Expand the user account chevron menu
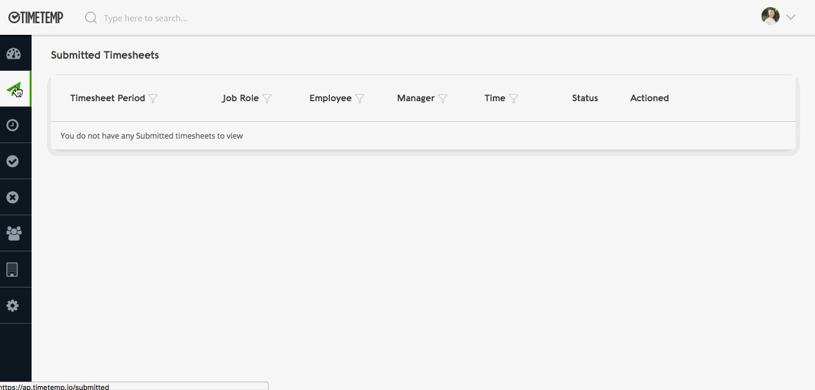This screenshot has height=390, width=815. click(x=791, y=17)
